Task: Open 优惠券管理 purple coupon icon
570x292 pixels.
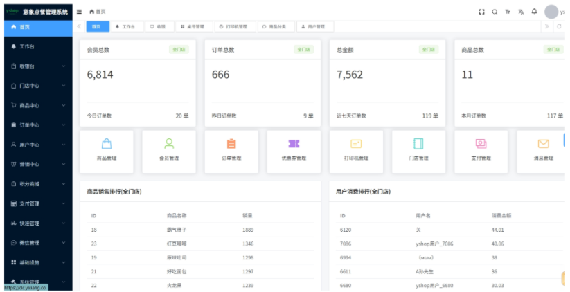Action: (294, 144)
